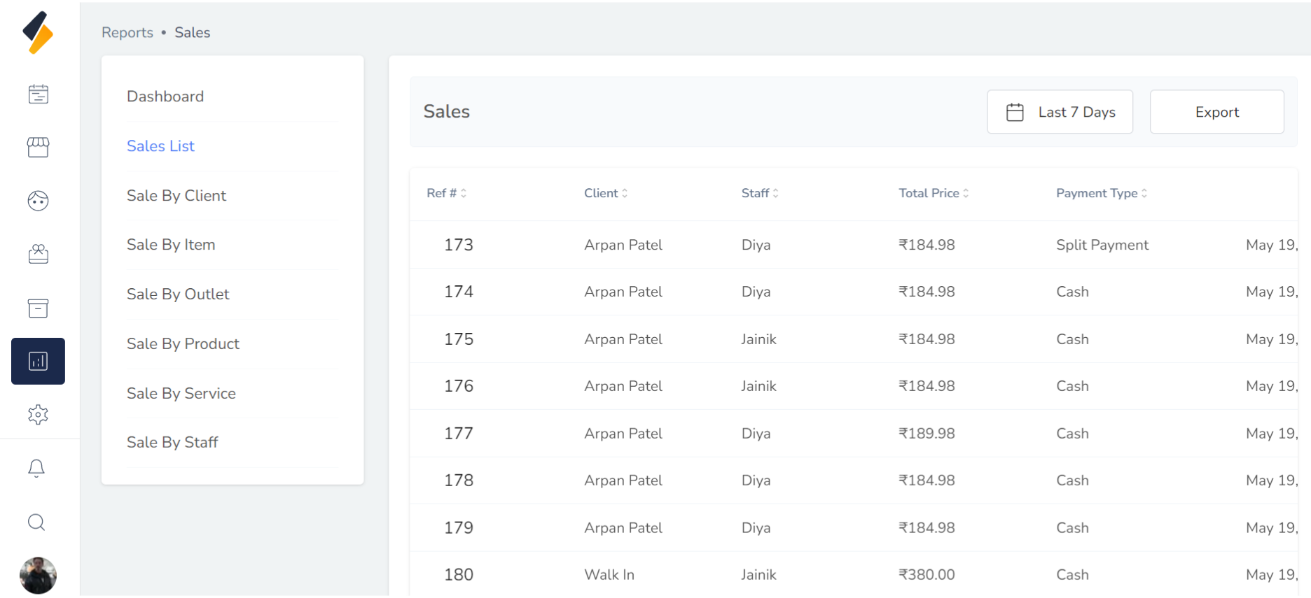The height and width of the screenshot is (598, 1311).
Task: Expand the Last 7 Days date filter
Action: [x=1060, y=112]
